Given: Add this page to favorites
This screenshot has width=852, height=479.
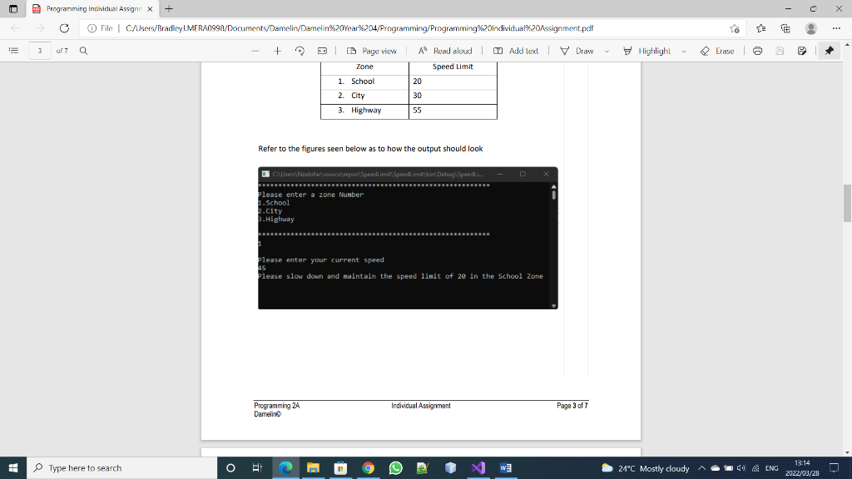Looking at the screenshot, I should tap(735, 28).
